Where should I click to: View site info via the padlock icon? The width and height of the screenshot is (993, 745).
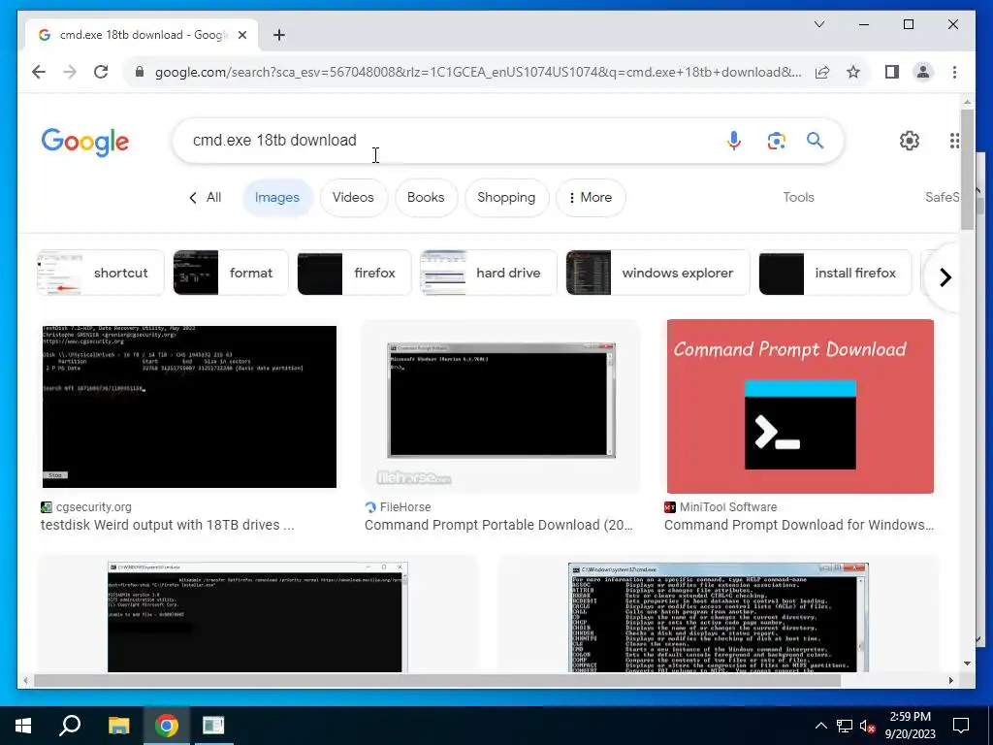(140, 72)
